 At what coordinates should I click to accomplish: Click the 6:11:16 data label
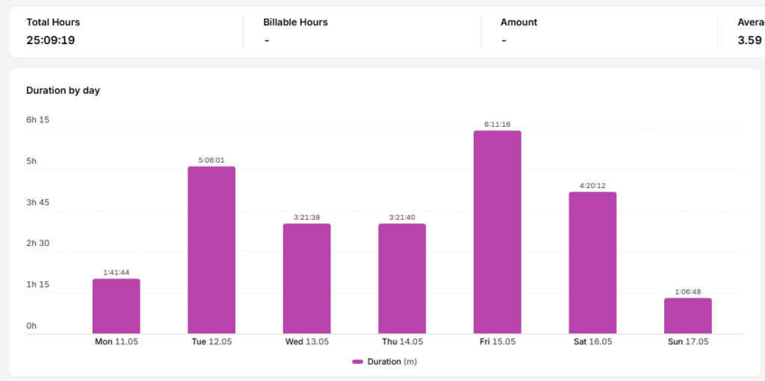pyautogui.click(x=497, y=125)
